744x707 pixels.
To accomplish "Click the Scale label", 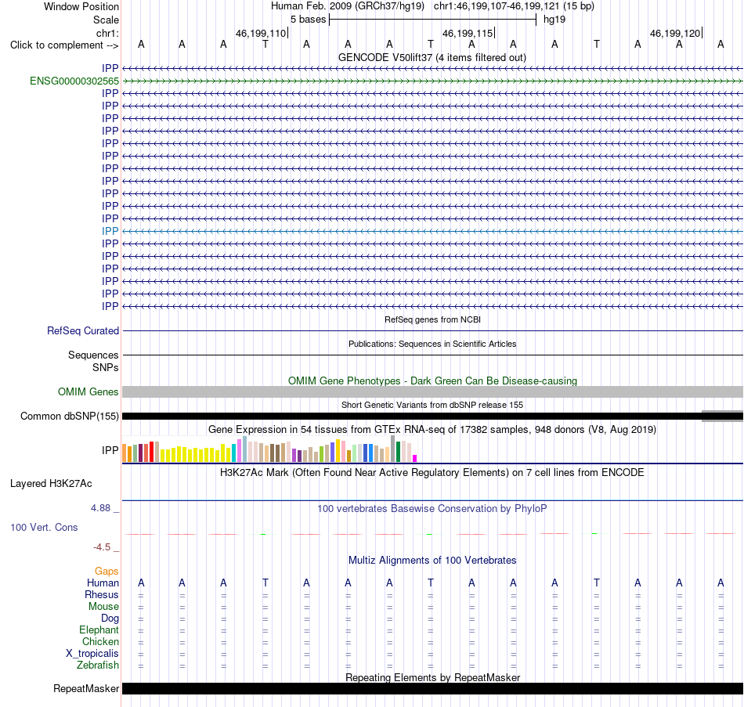I will click(x=106, y=20).
